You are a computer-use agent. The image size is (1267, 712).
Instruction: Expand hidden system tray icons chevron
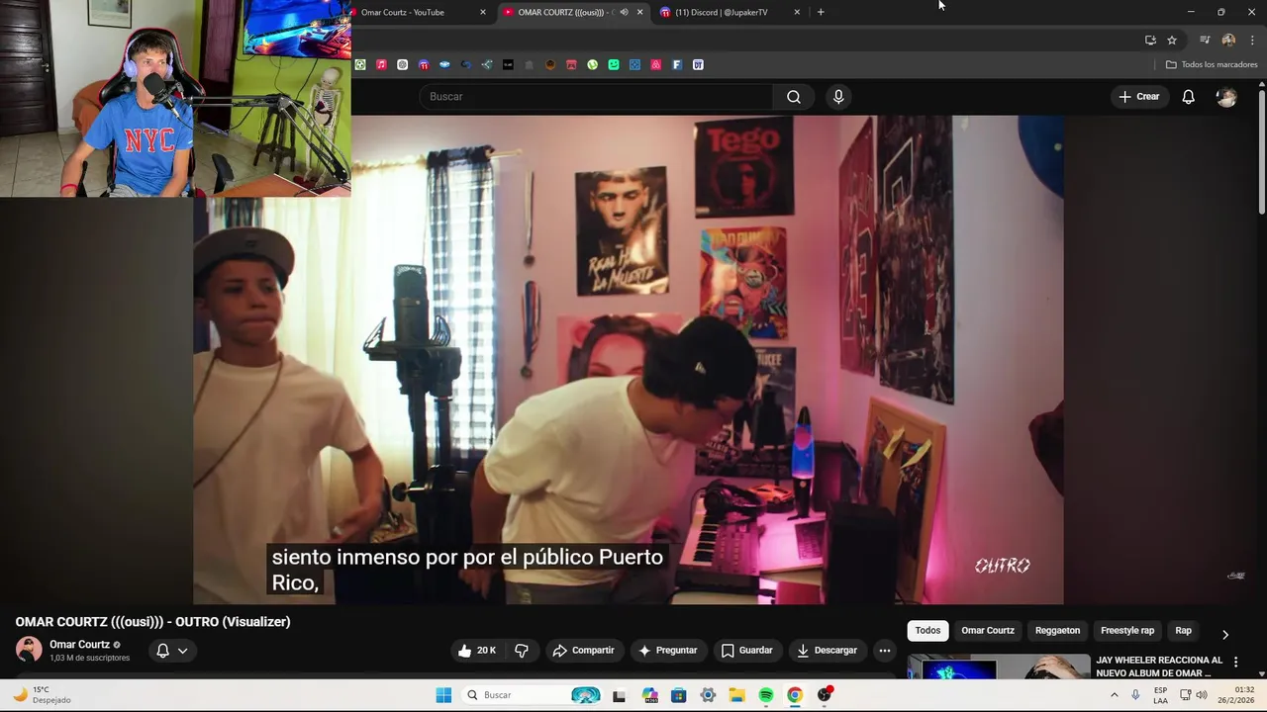tap(1114, 695)
